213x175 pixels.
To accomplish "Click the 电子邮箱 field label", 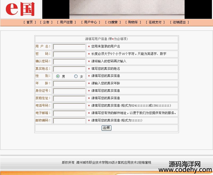I will [43, 113].
